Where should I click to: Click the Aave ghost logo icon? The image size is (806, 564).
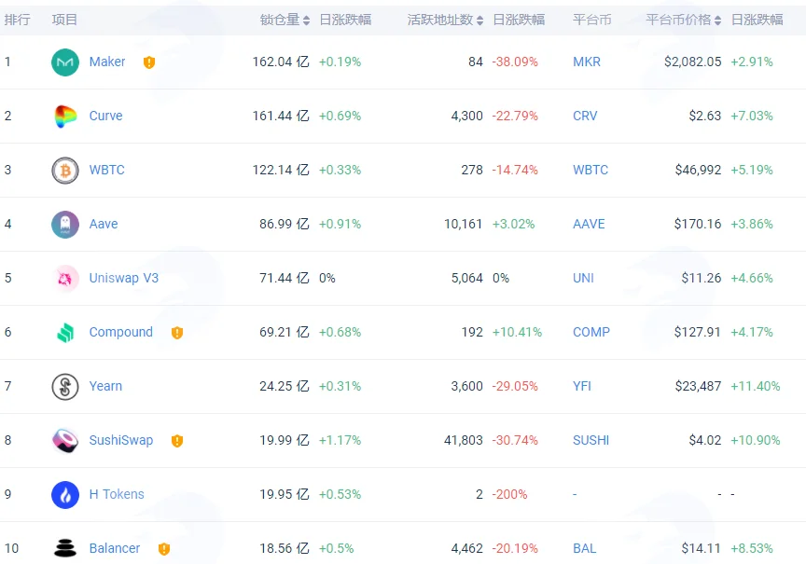click(x=65, y=225)
